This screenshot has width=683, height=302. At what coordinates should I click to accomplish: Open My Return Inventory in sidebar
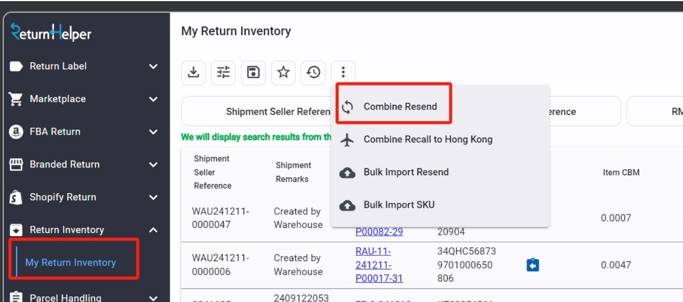point(71,263)
